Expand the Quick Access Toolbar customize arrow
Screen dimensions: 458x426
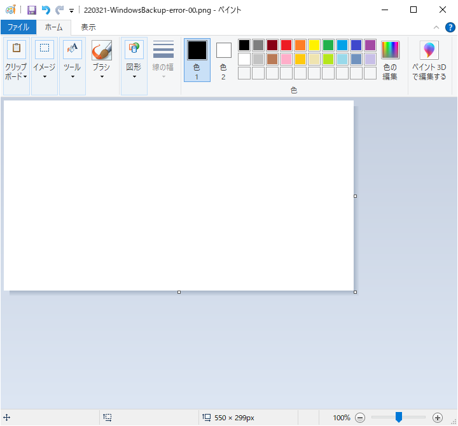point(71,11)
